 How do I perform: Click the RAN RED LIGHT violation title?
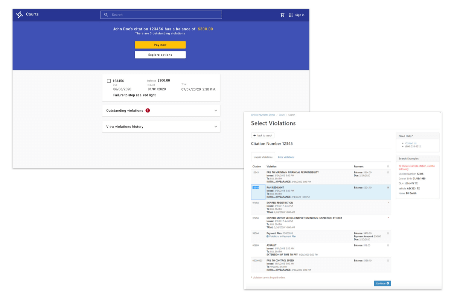point(275,187)
